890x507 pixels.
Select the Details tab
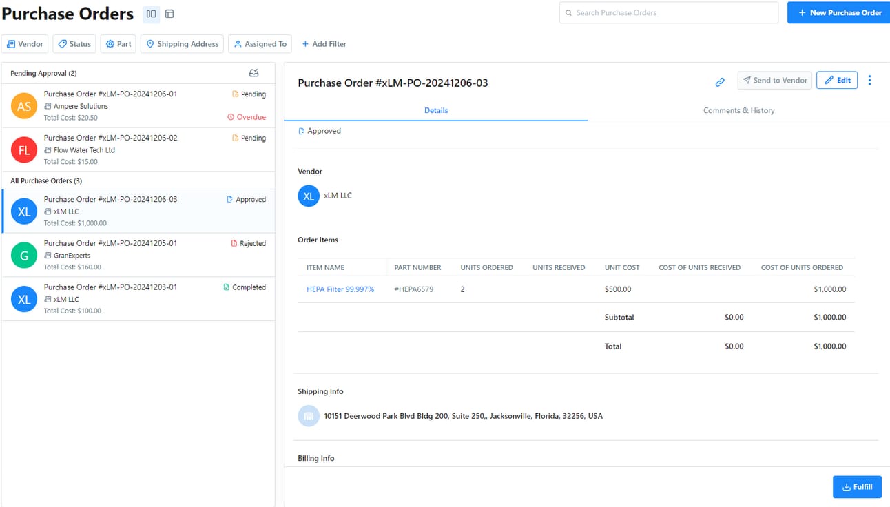[x=436, y=110]
